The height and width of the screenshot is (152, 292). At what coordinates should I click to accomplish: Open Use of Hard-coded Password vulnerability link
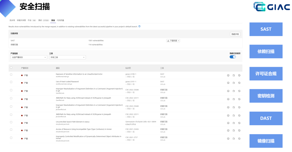tap(67, 82)
